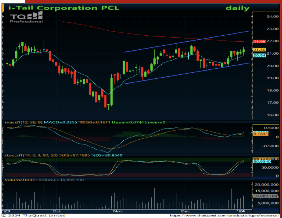This screenshot has height=218, width=282.
Task: Select the 17.00 price axis label
Action: 272,102
